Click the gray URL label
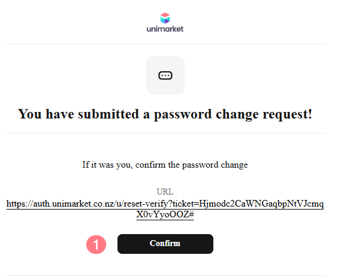The height and width of the screenshot is (276, 338). pos(165,192)
